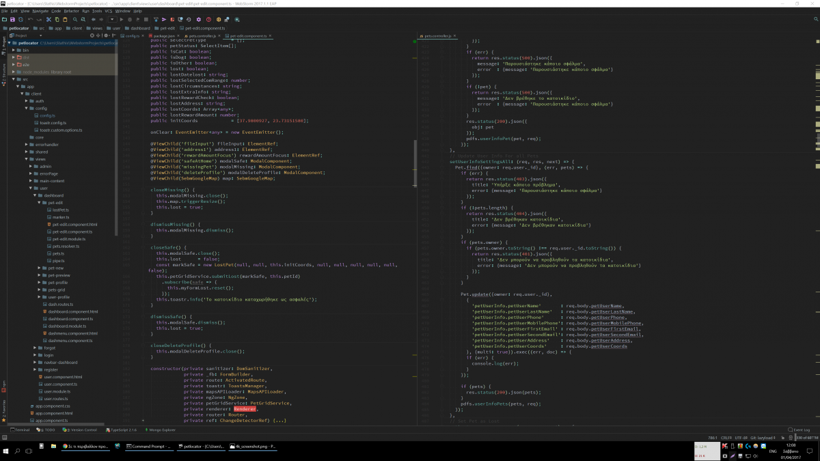Image resolution: width=820 pixels, height=461 pixels.
Task: Toggle the Mongo Explorer tool window
Action: 160,430
